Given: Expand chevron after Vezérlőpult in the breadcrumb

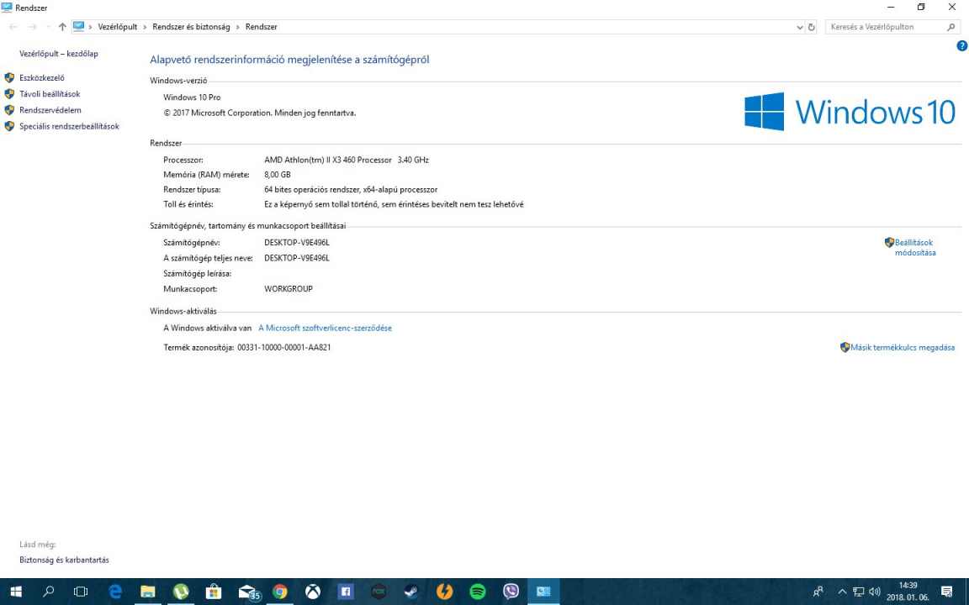Looking at the screenshot, I should coord(146,27).
